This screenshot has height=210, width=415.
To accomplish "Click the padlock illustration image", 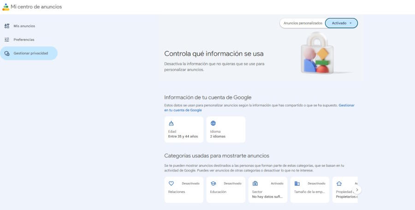I will point(317,53).
